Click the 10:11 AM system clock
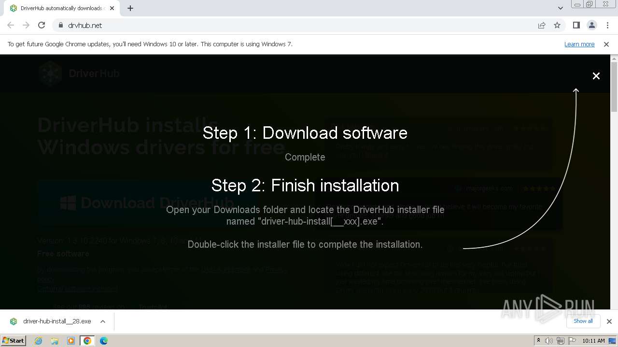 coord(593,341)
